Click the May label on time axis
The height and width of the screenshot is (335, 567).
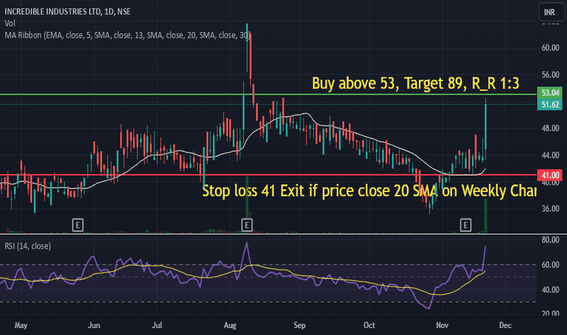point(21,325)
